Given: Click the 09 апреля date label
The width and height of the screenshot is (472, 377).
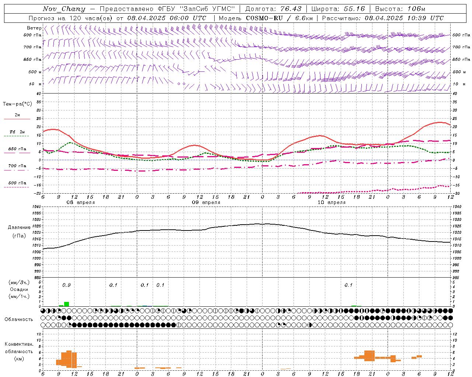Looking at the screenshot, I should click(x=206, y=202).
